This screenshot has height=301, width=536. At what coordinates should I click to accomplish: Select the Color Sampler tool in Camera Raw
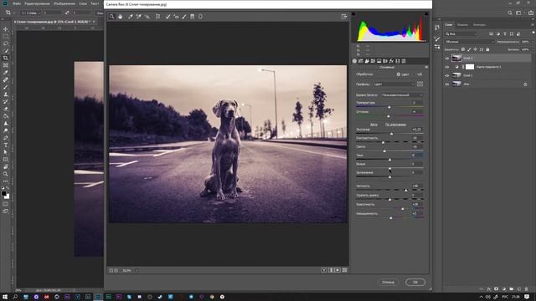click(x=139, y=17)
